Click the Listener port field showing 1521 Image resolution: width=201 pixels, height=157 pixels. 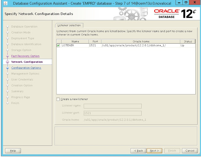pyautogui.click(x=112, y=113)
